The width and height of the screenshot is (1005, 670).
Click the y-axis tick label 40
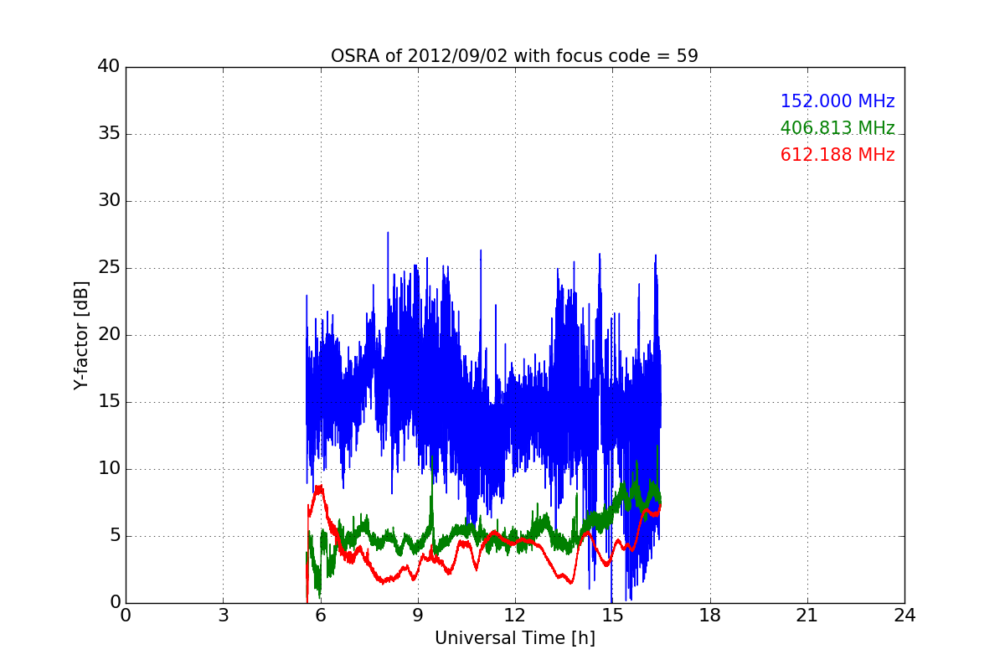[x=109, y=67]
